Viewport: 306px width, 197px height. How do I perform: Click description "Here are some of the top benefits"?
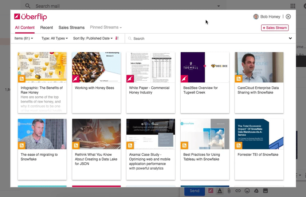tap(41, 104)
